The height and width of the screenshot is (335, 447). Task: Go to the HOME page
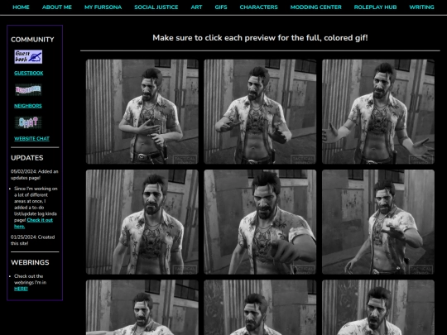click(x=21, y=7)
